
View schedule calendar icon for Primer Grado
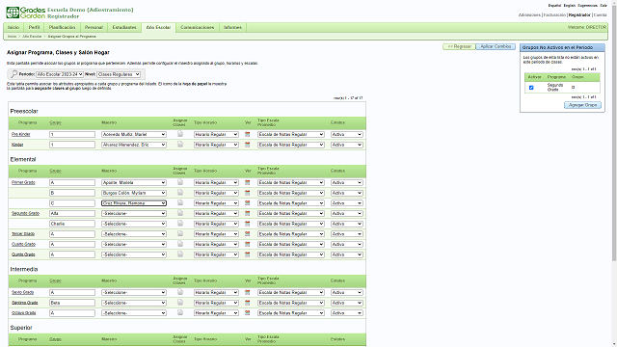tap(247, 182)
